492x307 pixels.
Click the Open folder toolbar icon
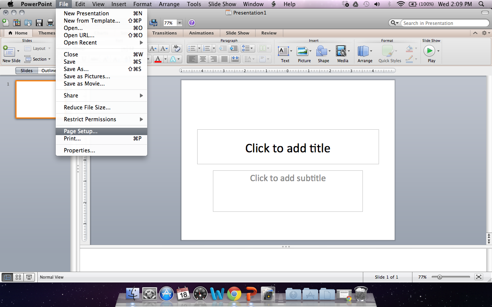pyautogui.click(x=28, y=23)
